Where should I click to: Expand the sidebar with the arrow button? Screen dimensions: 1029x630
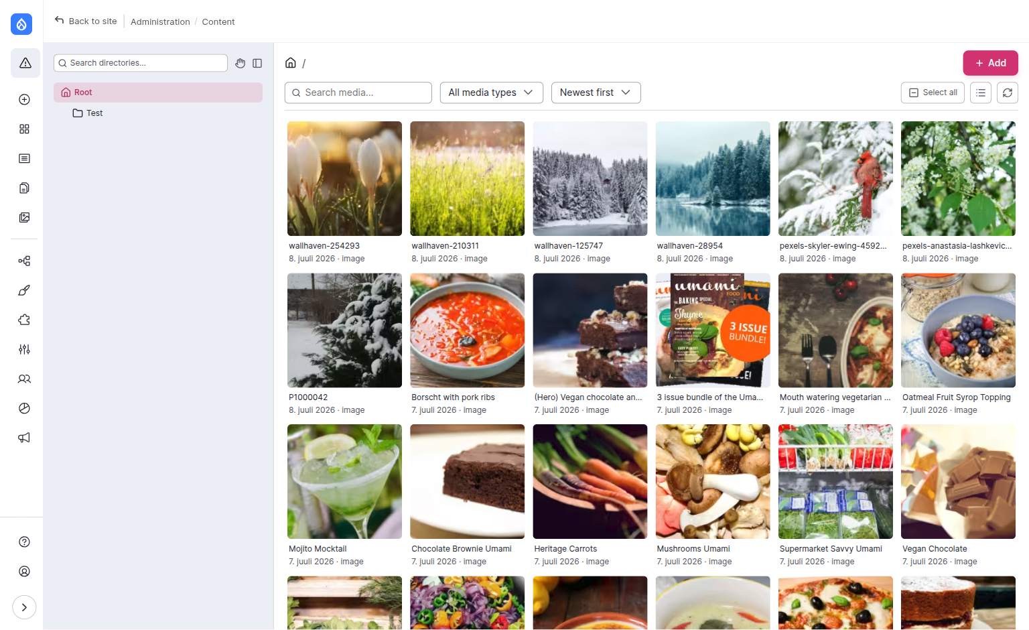[x=24, y=607]
